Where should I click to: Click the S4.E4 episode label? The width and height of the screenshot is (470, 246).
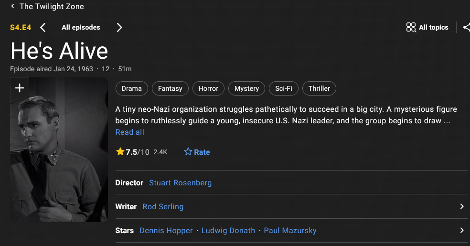click(21, 28)
